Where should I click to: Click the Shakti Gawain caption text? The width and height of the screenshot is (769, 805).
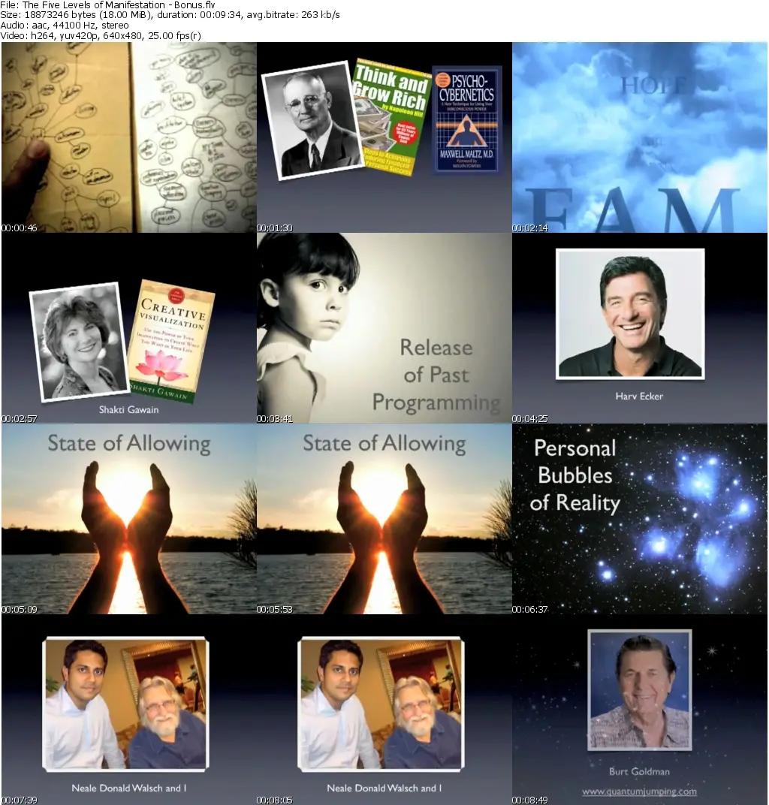[x=129, y=410]
